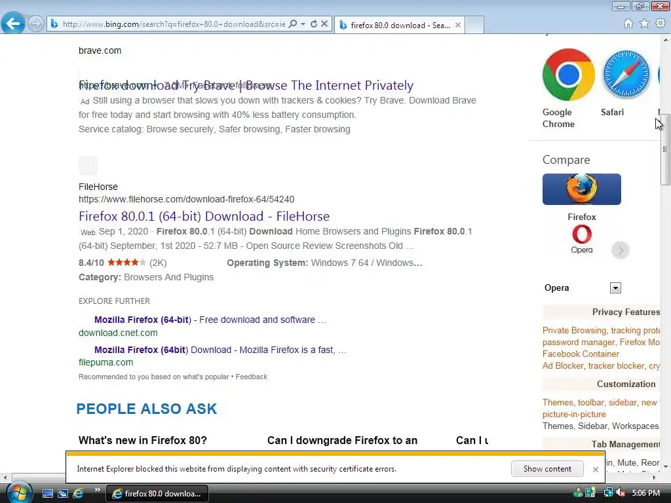This screenshot has width=671, height=503.
Task: Click the Feedback link under recommendations
Action: pyautogui.click(x=251, y=377)
